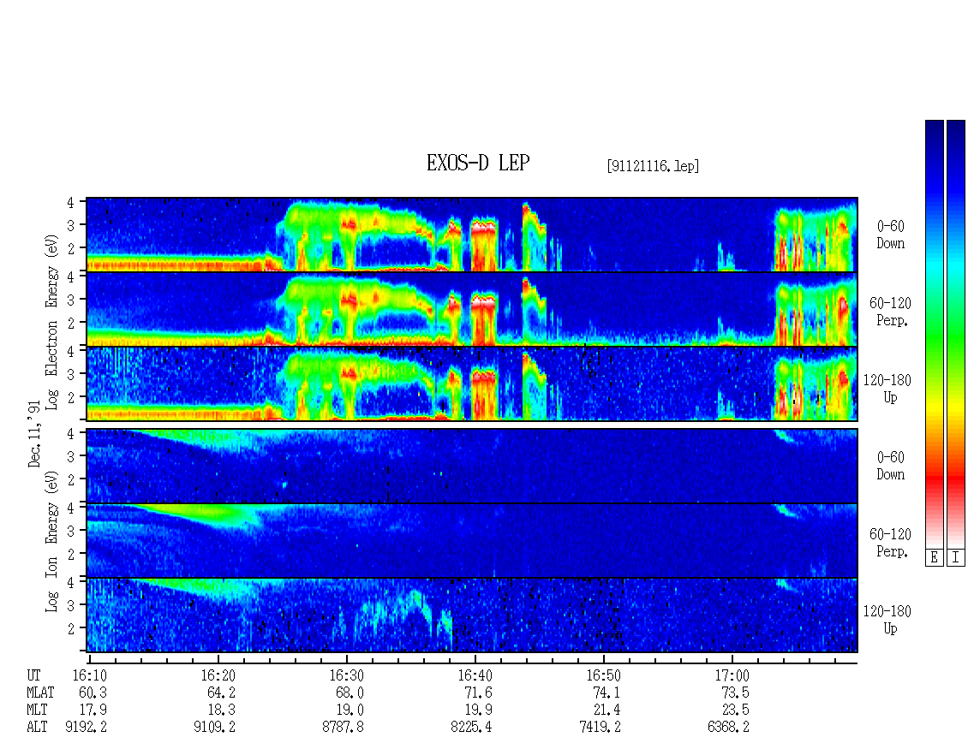Click the 0-60 Down label beside ion panel
The height and width of the screenshot is (749, 968).
(890, 466)
